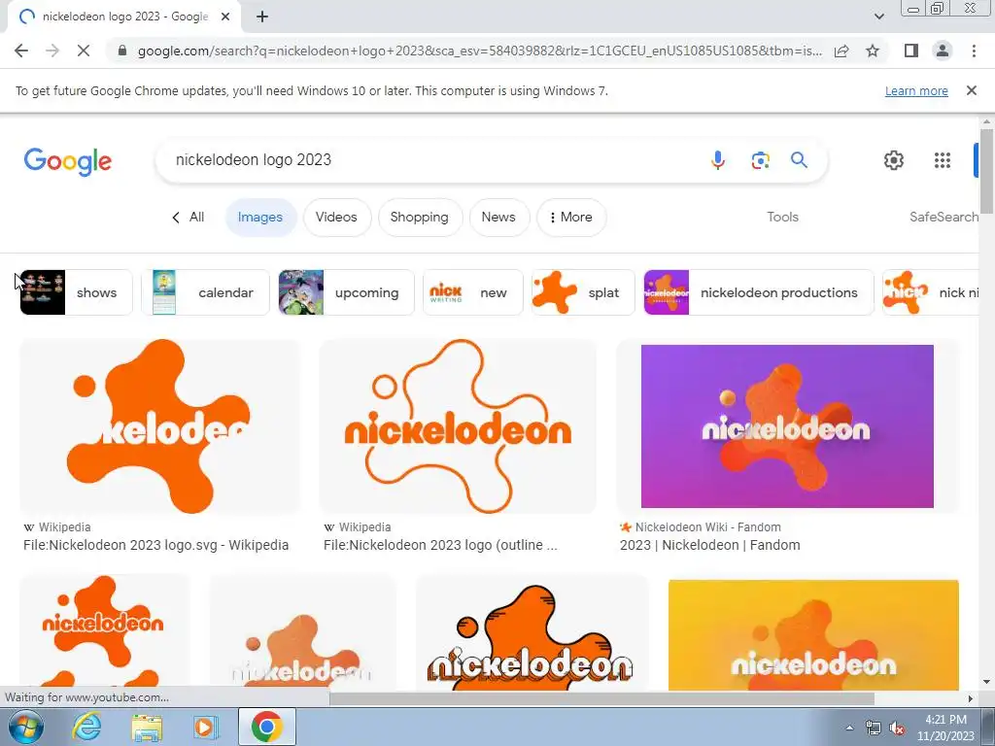Screen dimensions: 995x746
Task: Expand the tab search dropdown
Action: [x=878, y=17]
